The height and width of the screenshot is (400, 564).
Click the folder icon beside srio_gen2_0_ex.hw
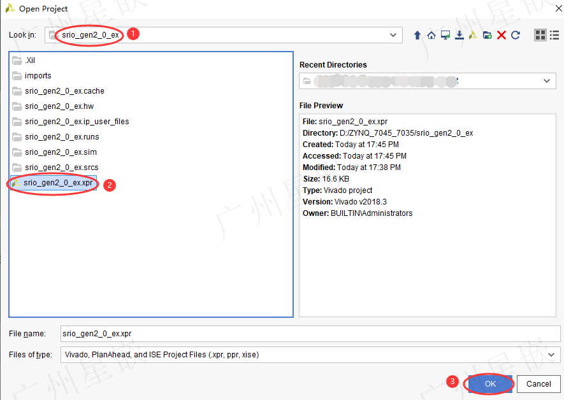[17, 106]
